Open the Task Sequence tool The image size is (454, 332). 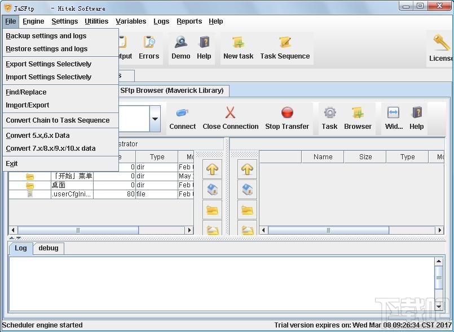point(285,48)
